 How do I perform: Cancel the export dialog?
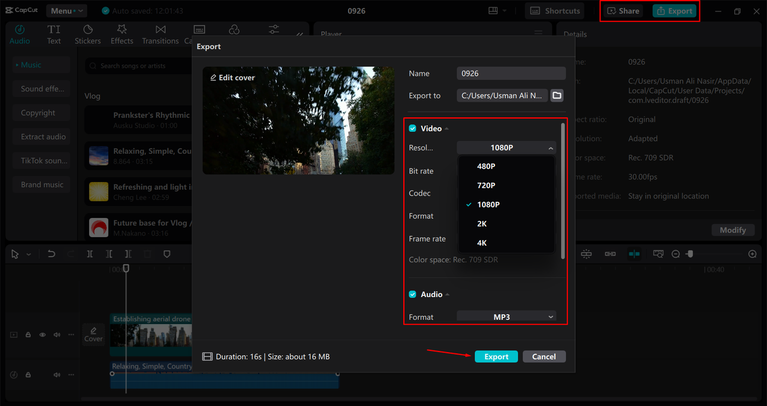point(544,356)
